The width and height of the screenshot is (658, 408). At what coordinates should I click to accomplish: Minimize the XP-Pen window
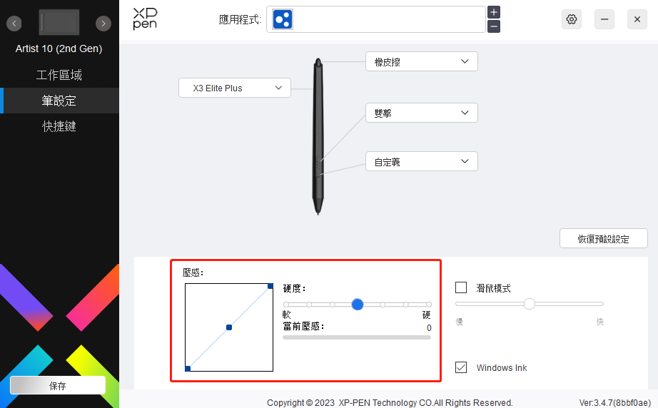click(604, 19)
